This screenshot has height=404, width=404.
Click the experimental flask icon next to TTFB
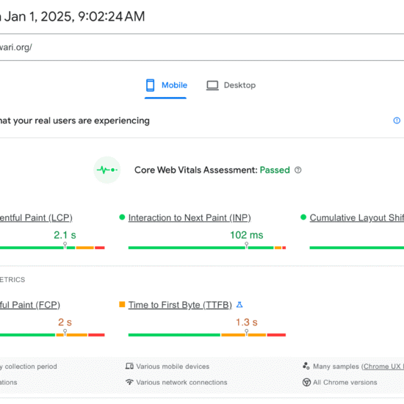[x=239, y=305]
